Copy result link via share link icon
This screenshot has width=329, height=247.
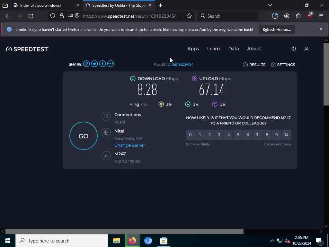pos(86,64)
